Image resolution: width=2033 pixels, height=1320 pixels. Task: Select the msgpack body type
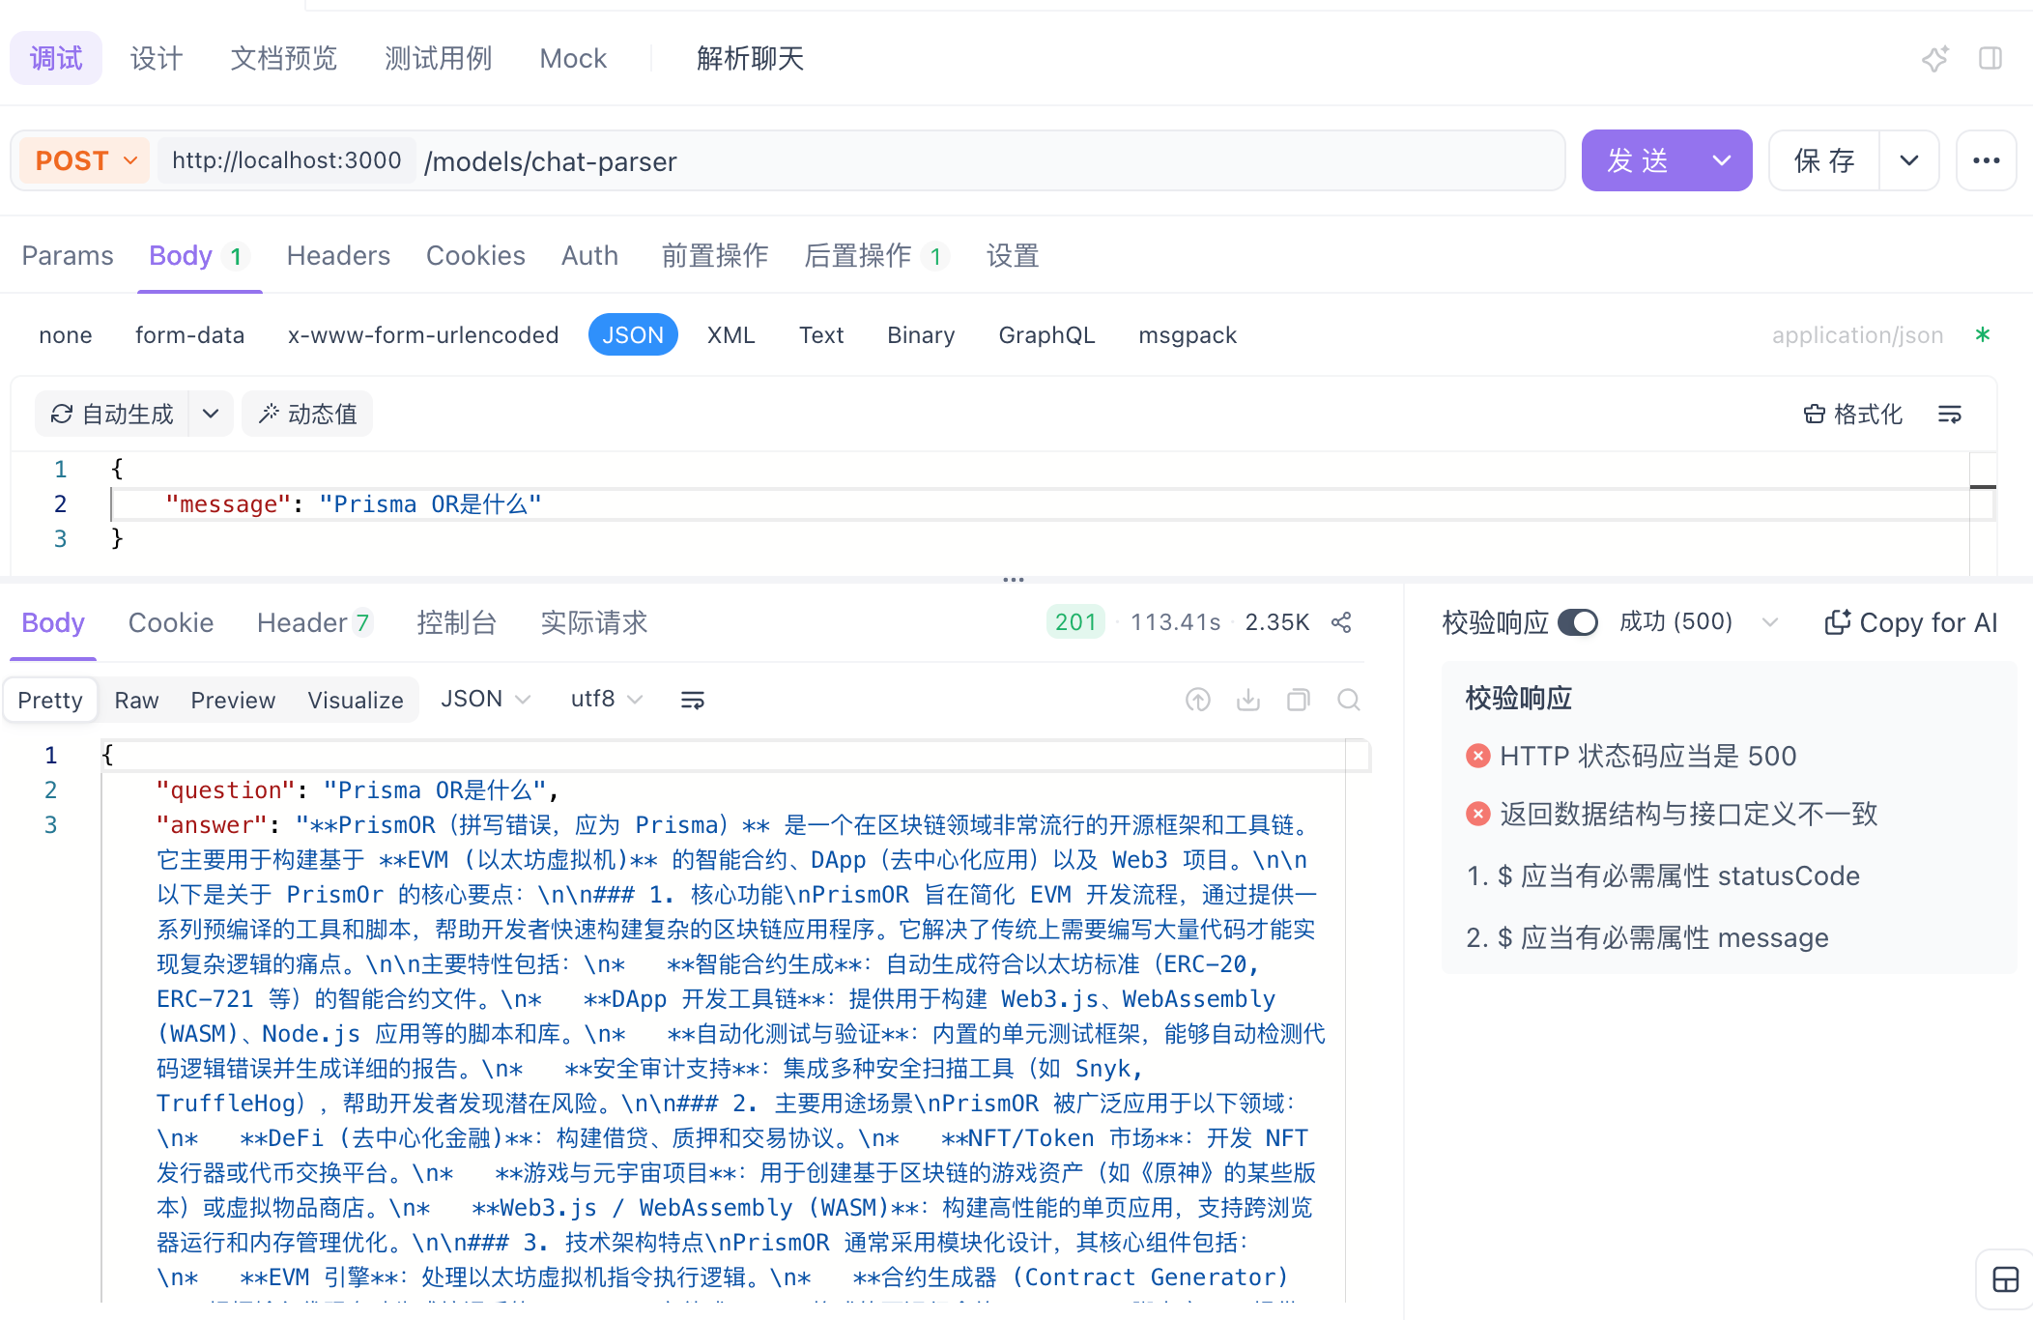(x=1188, y=335)
